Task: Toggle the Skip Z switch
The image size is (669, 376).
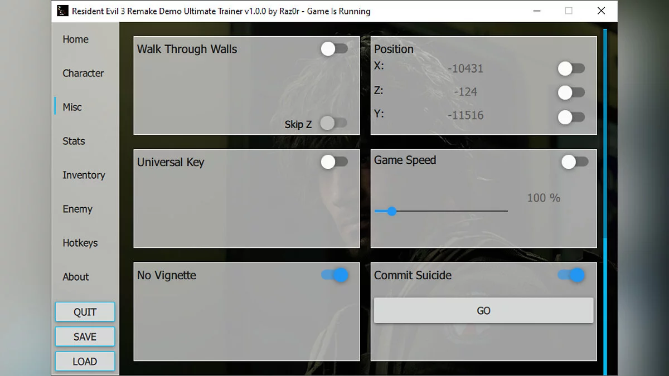Action: 334,123
